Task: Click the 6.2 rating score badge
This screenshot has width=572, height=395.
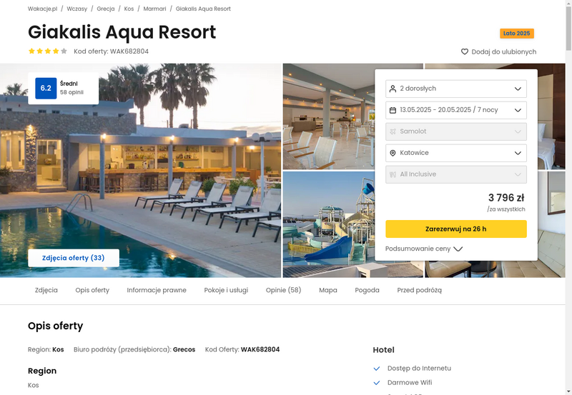Action: coord(46,88)
